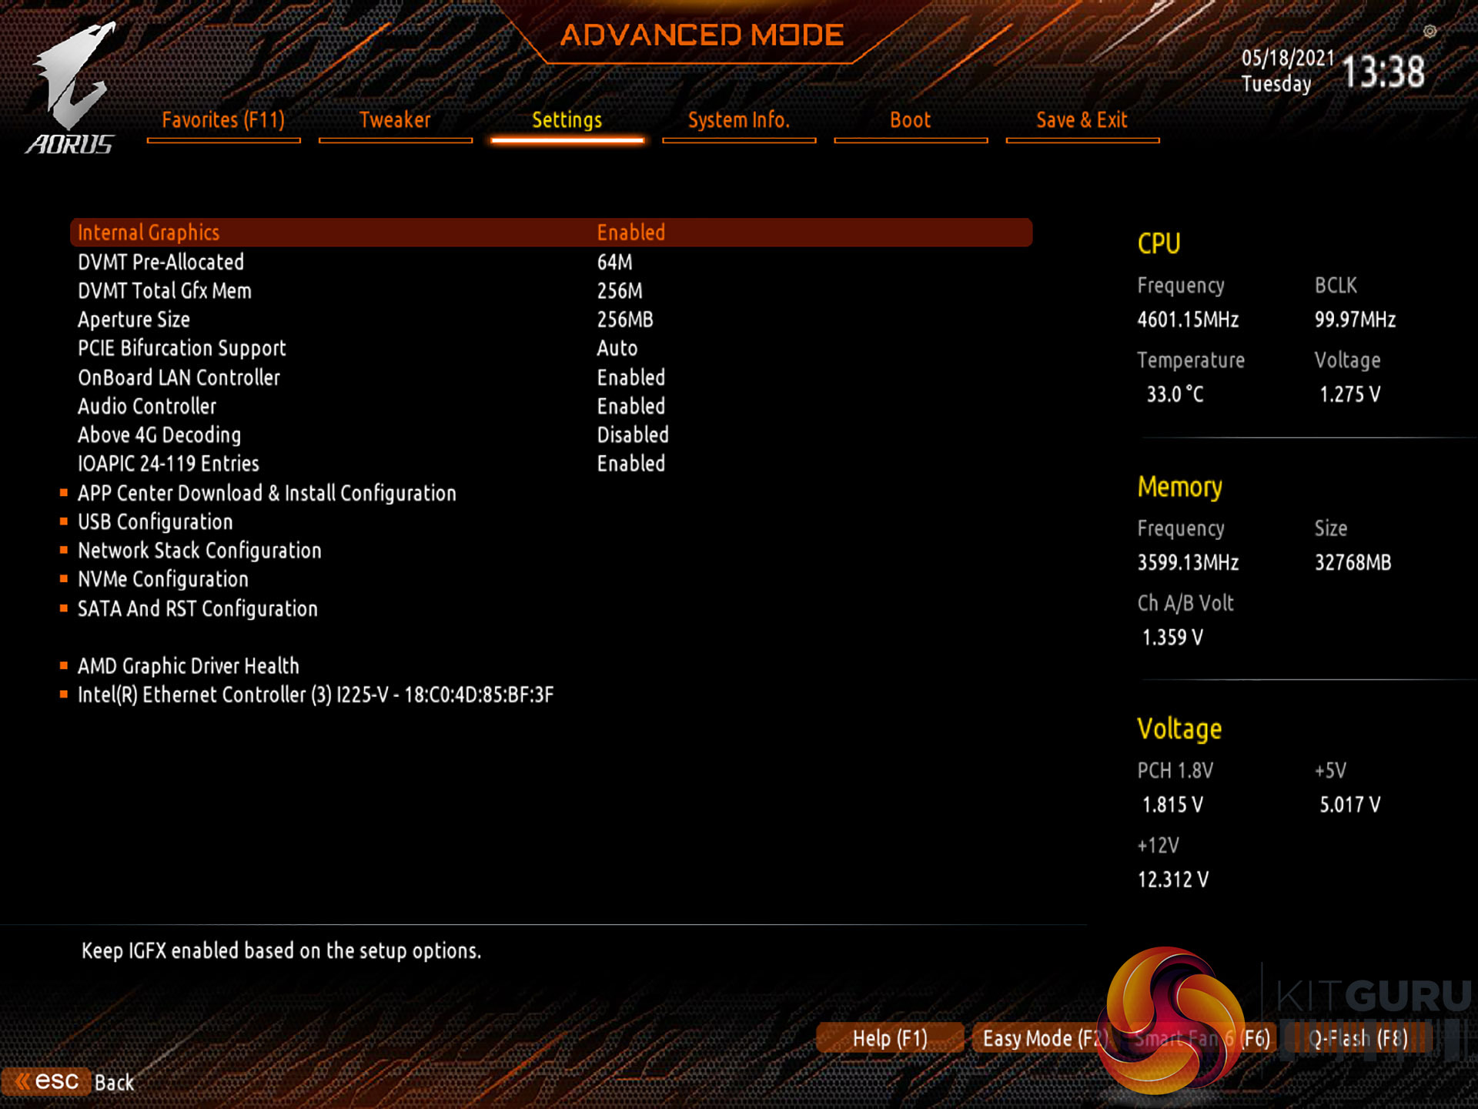1478x1109 pixels.
Task: Expand NVMe Configuration submenu
Action: click(x=162, y=579)
